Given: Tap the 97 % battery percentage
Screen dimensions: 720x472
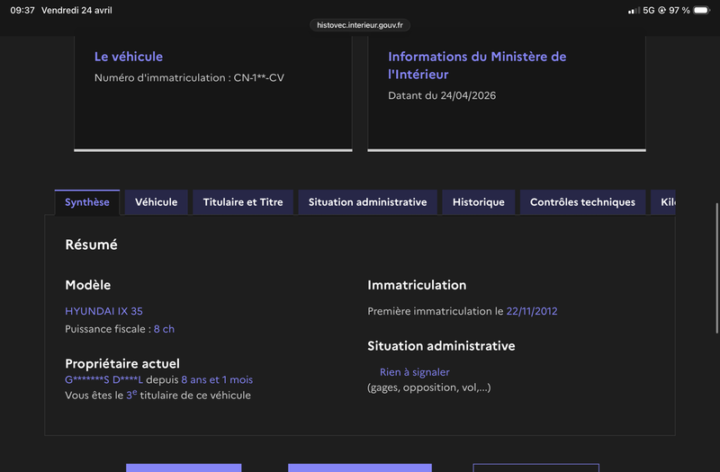Looking at the screenshot, I should coord(679,10).
